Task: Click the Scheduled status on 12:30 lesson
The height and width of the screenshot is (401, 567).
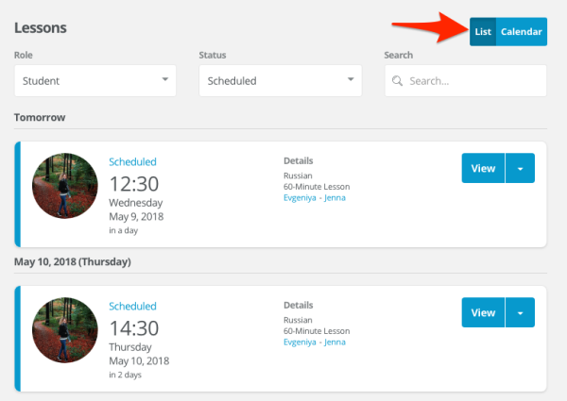Action: 132,161
